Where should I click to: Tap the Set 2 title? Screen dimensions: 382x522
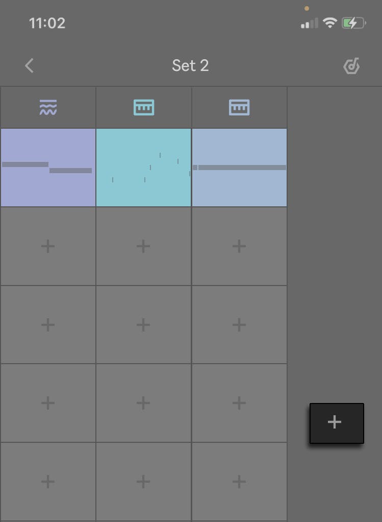[190, 65]
